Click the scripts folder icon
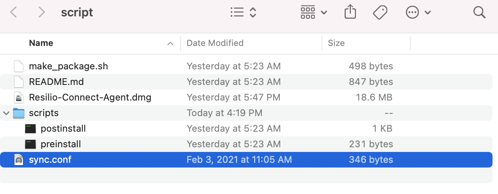The width and height of the screenshot is (498, 194). (x=18, y=113)
